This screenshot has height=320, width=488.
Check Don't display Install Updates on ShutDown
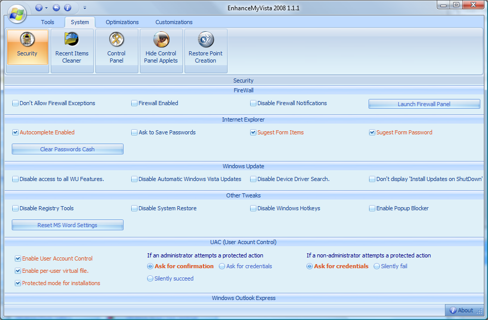pyautogui.click(x=372, y=179)
